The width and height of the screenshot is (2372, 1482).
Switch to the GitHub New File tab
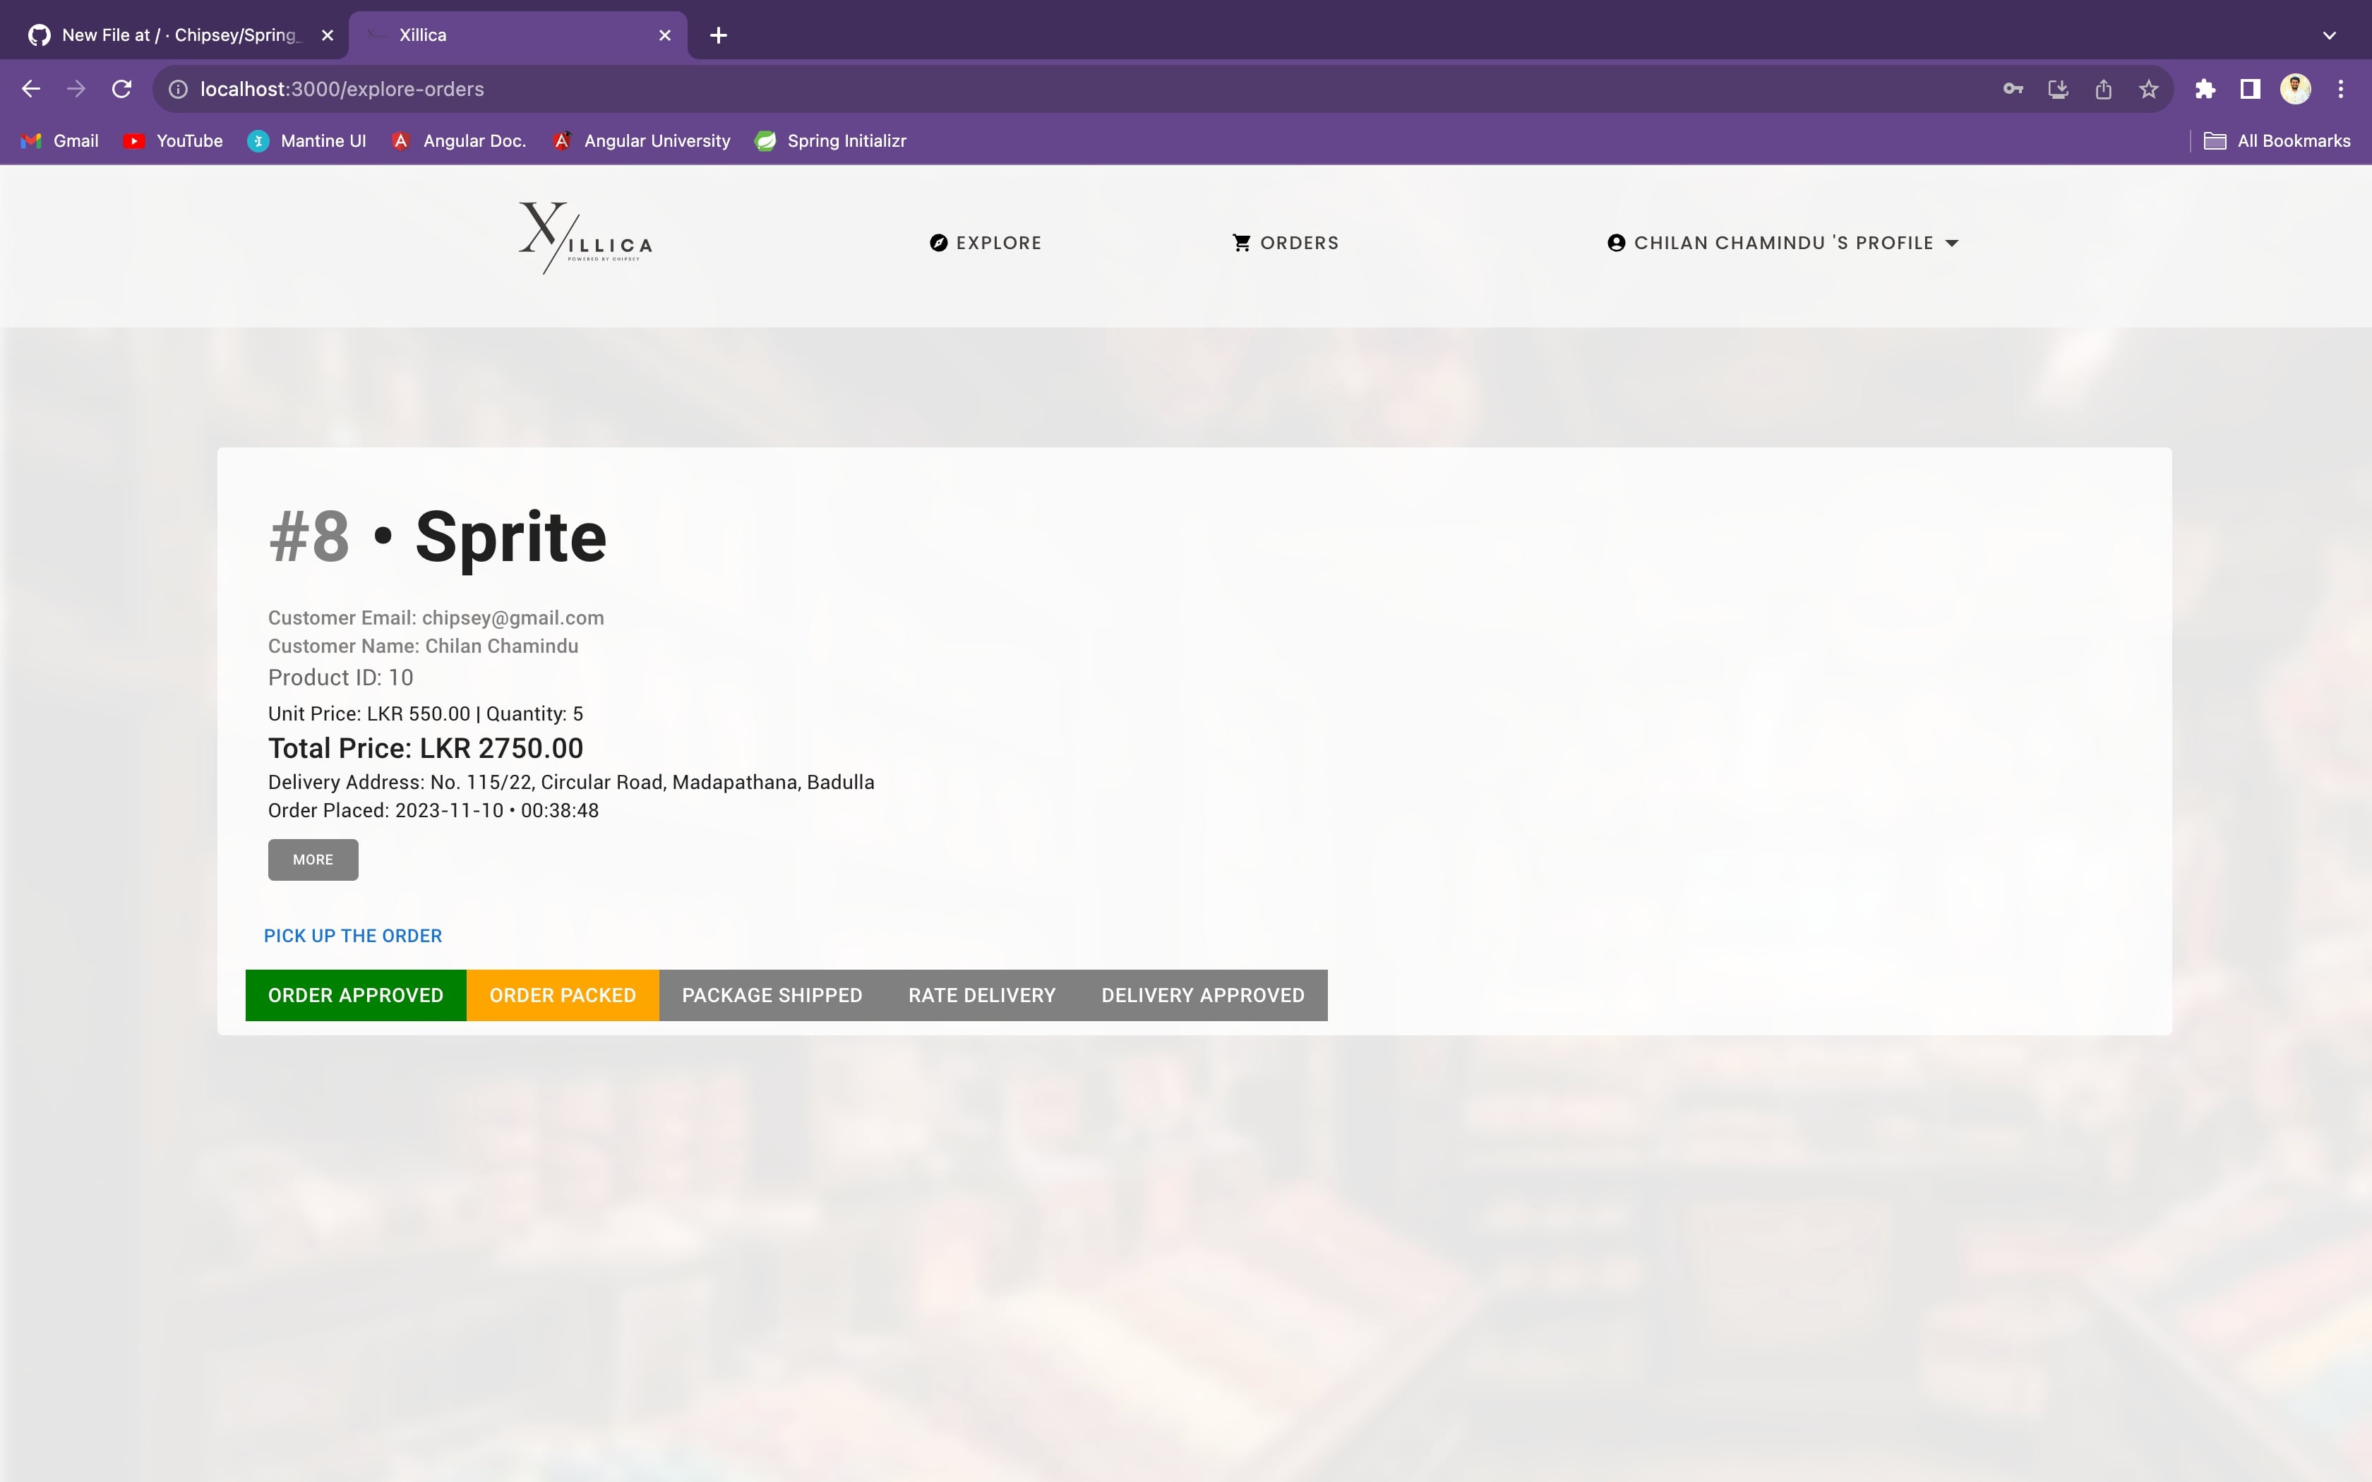[x=176, y=35]
